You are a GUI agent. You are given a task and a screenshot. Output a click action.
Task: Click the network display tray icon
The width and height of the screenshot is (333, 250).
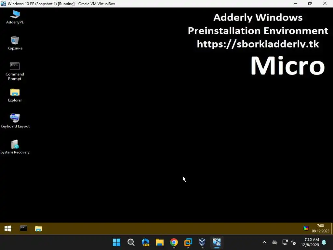click(x=285, y=242)
